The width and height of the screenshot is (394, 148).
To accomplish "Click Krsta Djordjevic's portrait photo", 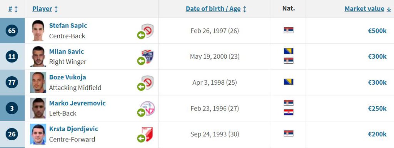I will coord(38,134).
